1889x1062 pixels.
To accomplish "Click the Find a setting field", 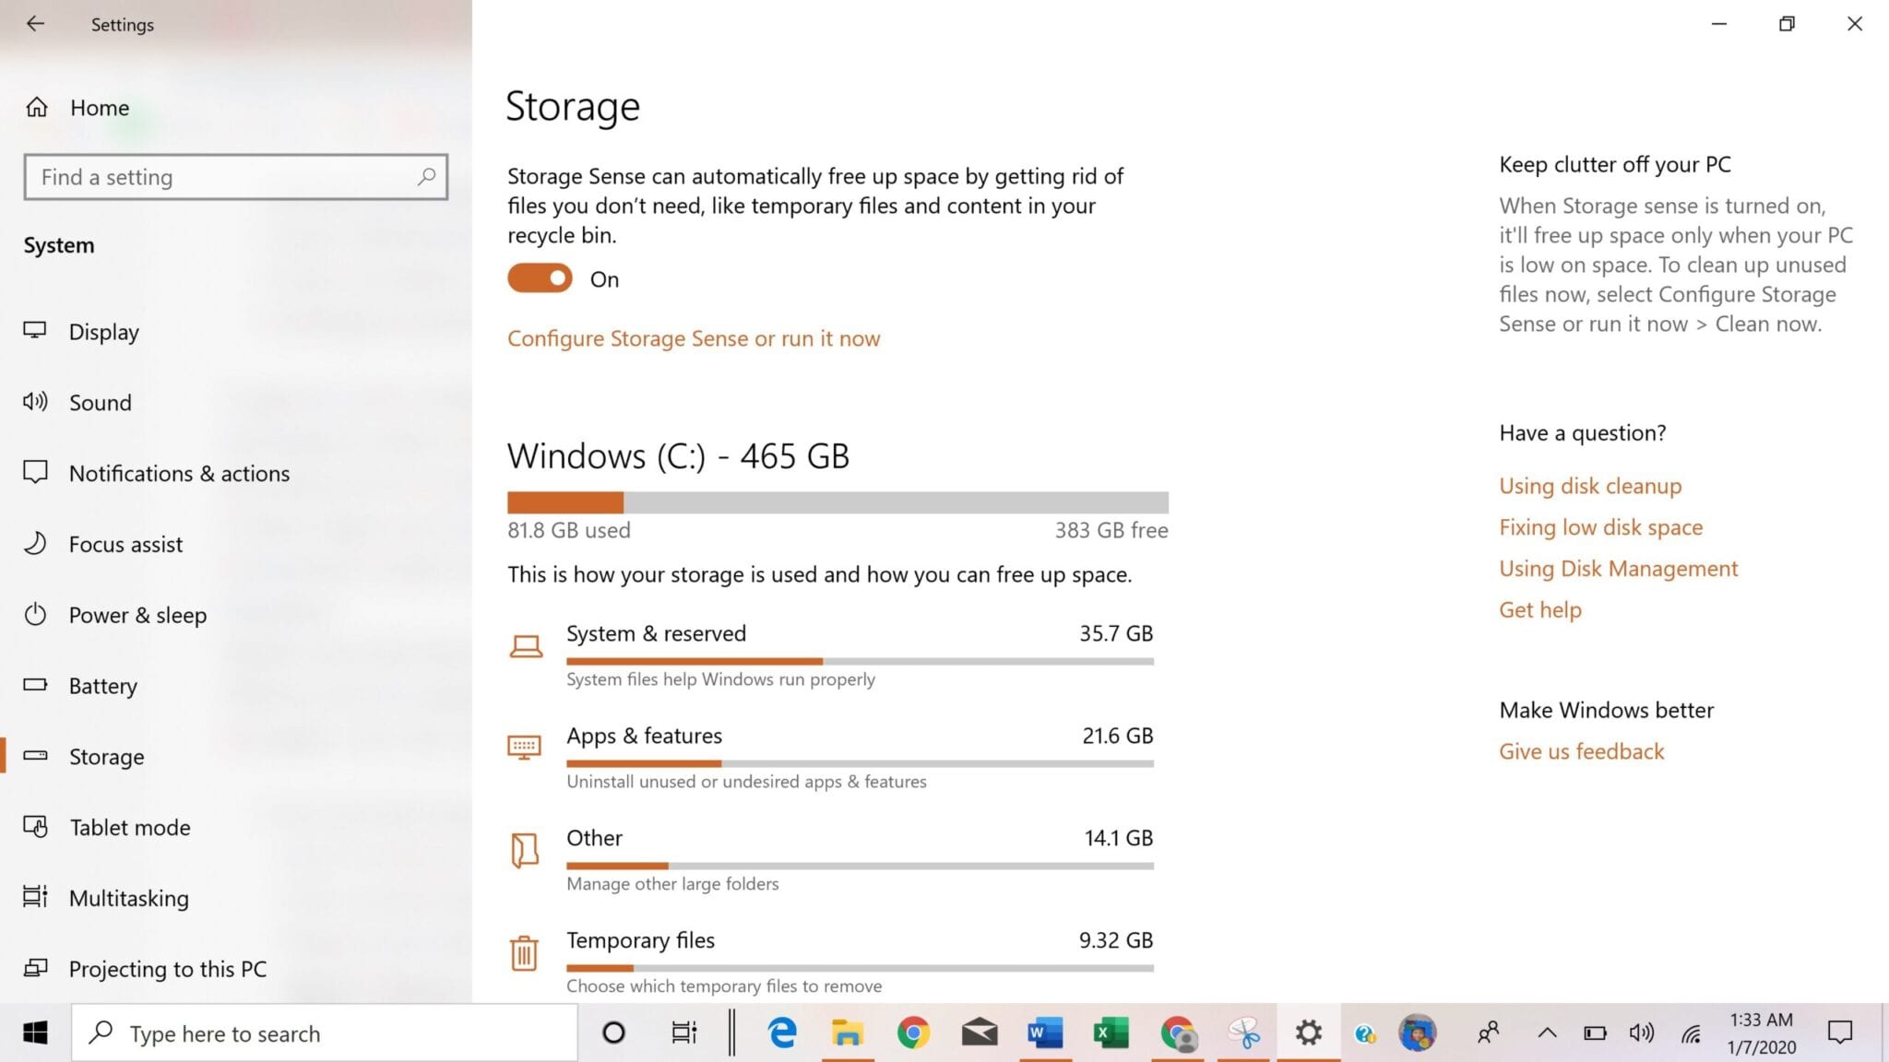I will 236,177.
